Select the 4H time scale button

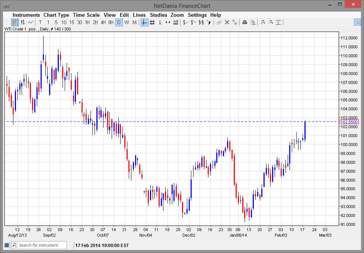103,23
